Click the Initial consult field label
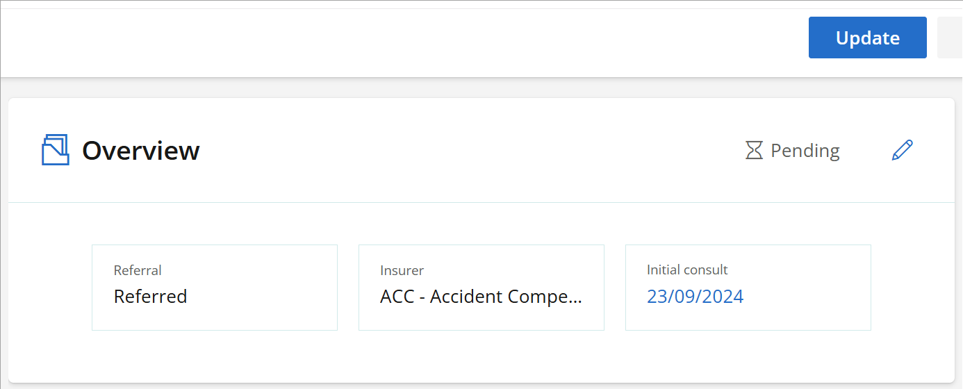 (687, 270)
